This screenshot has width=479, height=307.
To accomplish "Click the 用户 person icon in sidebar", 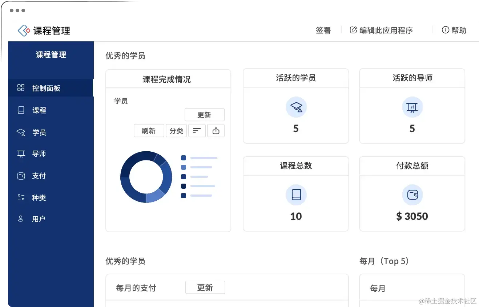I will [x=21, y=219].
